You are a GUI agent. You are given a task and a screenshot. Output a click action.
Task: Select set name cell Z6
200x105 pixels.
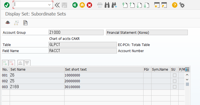(x=37, y=75)
